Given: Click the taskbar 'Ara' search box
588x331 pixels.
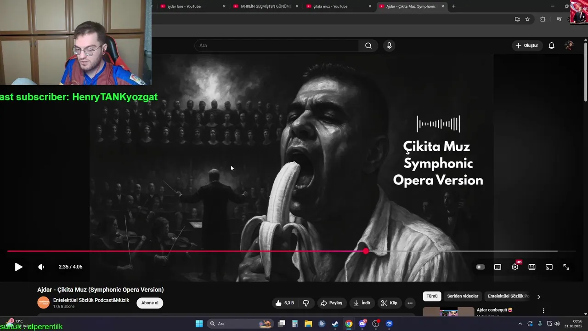Looking at the screenshot, I should 241,324.
